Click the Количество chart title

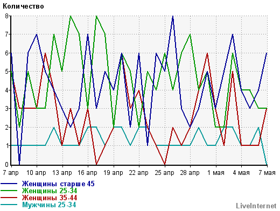[23, 6]
